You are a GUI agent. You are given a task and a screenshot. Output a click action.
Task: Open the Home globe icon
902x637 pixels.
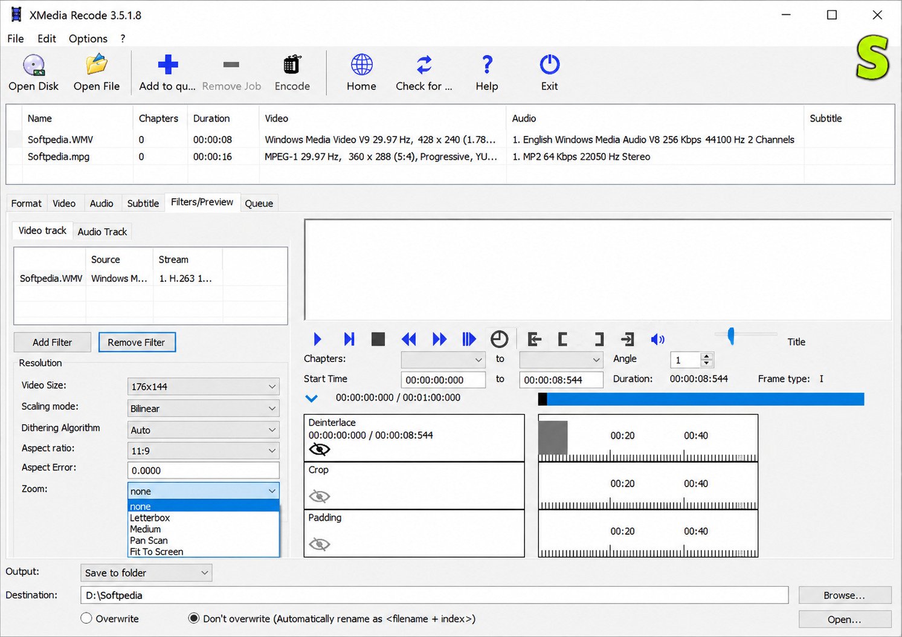pyautogui.click(x=361, y=65)
